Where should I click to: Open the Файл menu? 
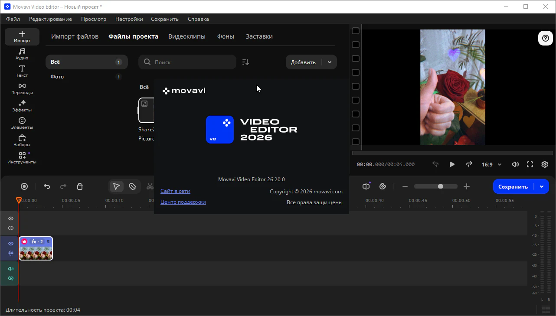13,19
